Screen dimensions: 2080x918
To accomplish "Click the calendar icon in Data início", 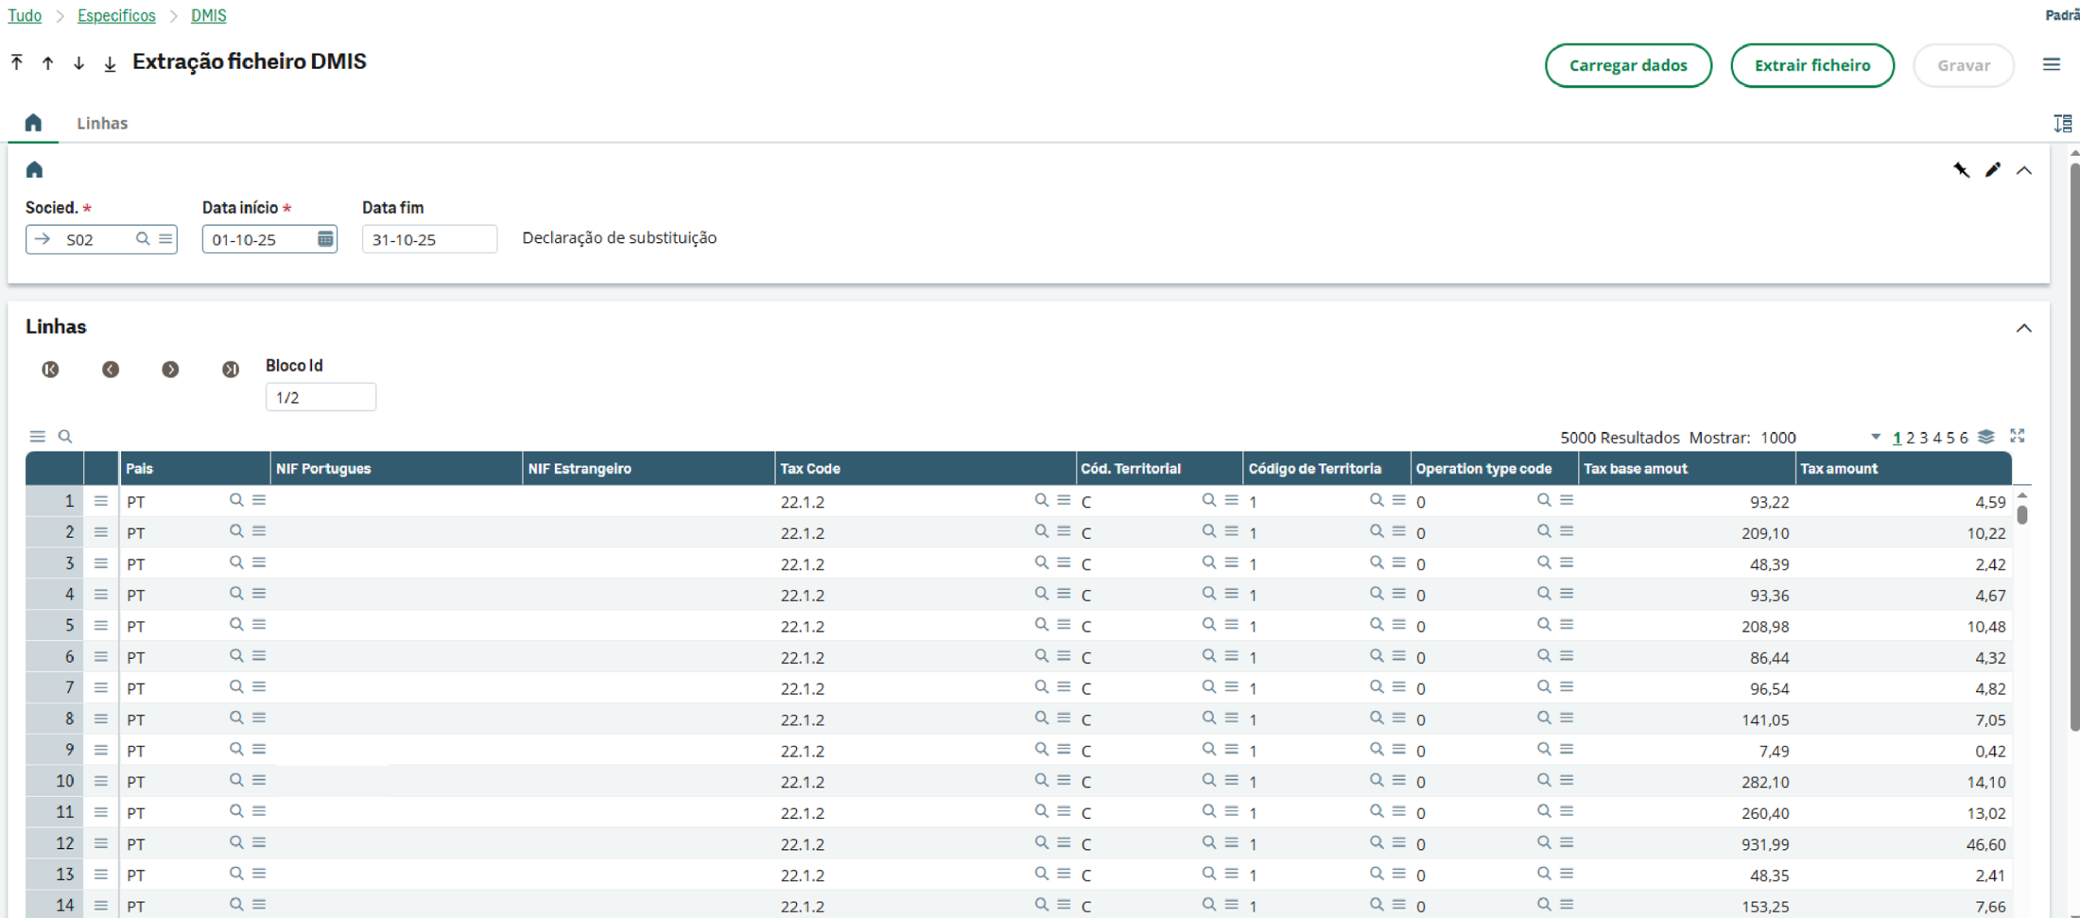I will 325,239.
